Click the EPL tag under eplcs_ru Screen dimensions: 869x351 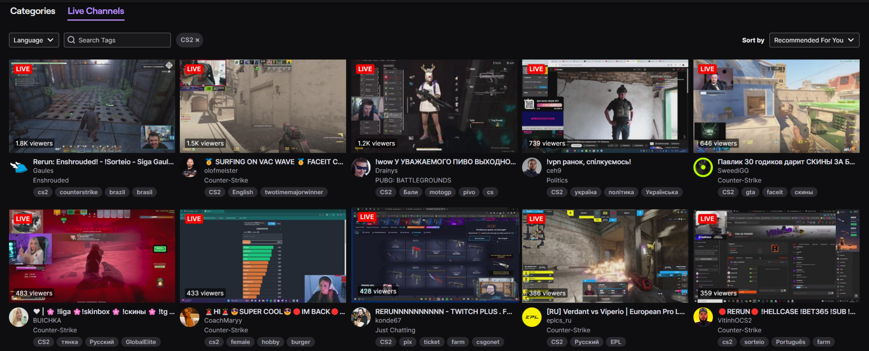pos(616,342)
